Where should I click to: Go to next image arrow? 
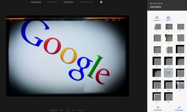tap(73, 110)
